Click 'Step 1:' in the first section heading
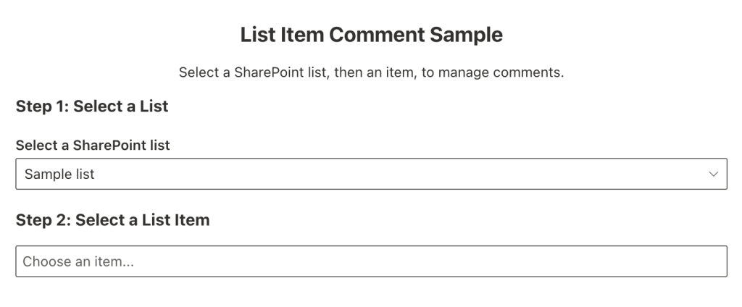The width and height of the screenshot is (742, 307). (42, 106)
